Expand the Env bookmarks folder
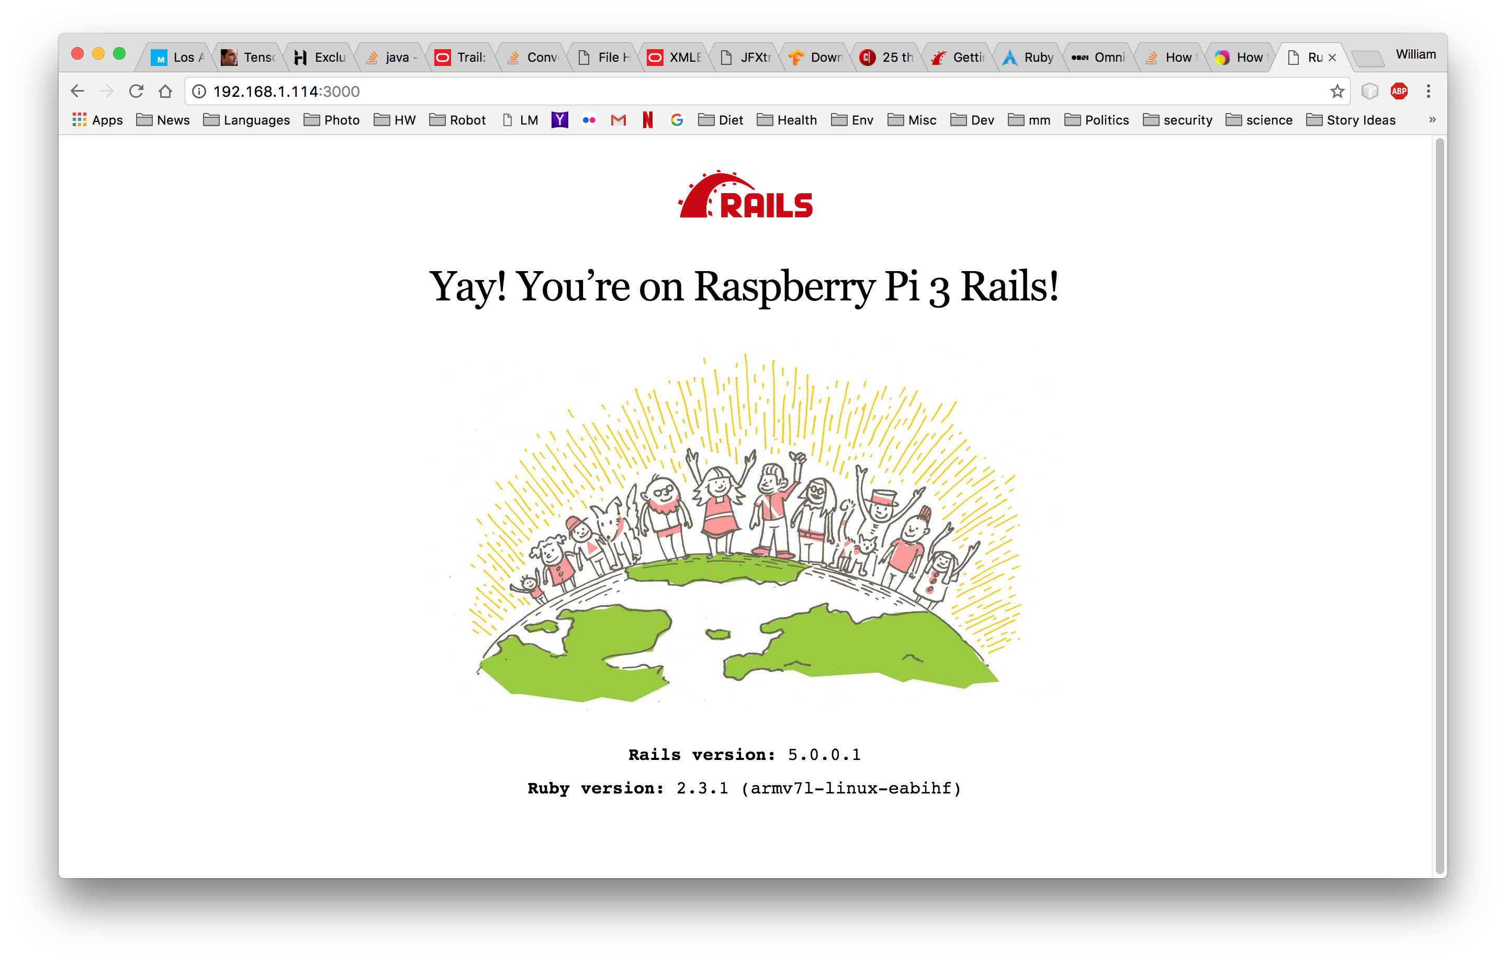 pyautogui.click(x=852, y=120)
